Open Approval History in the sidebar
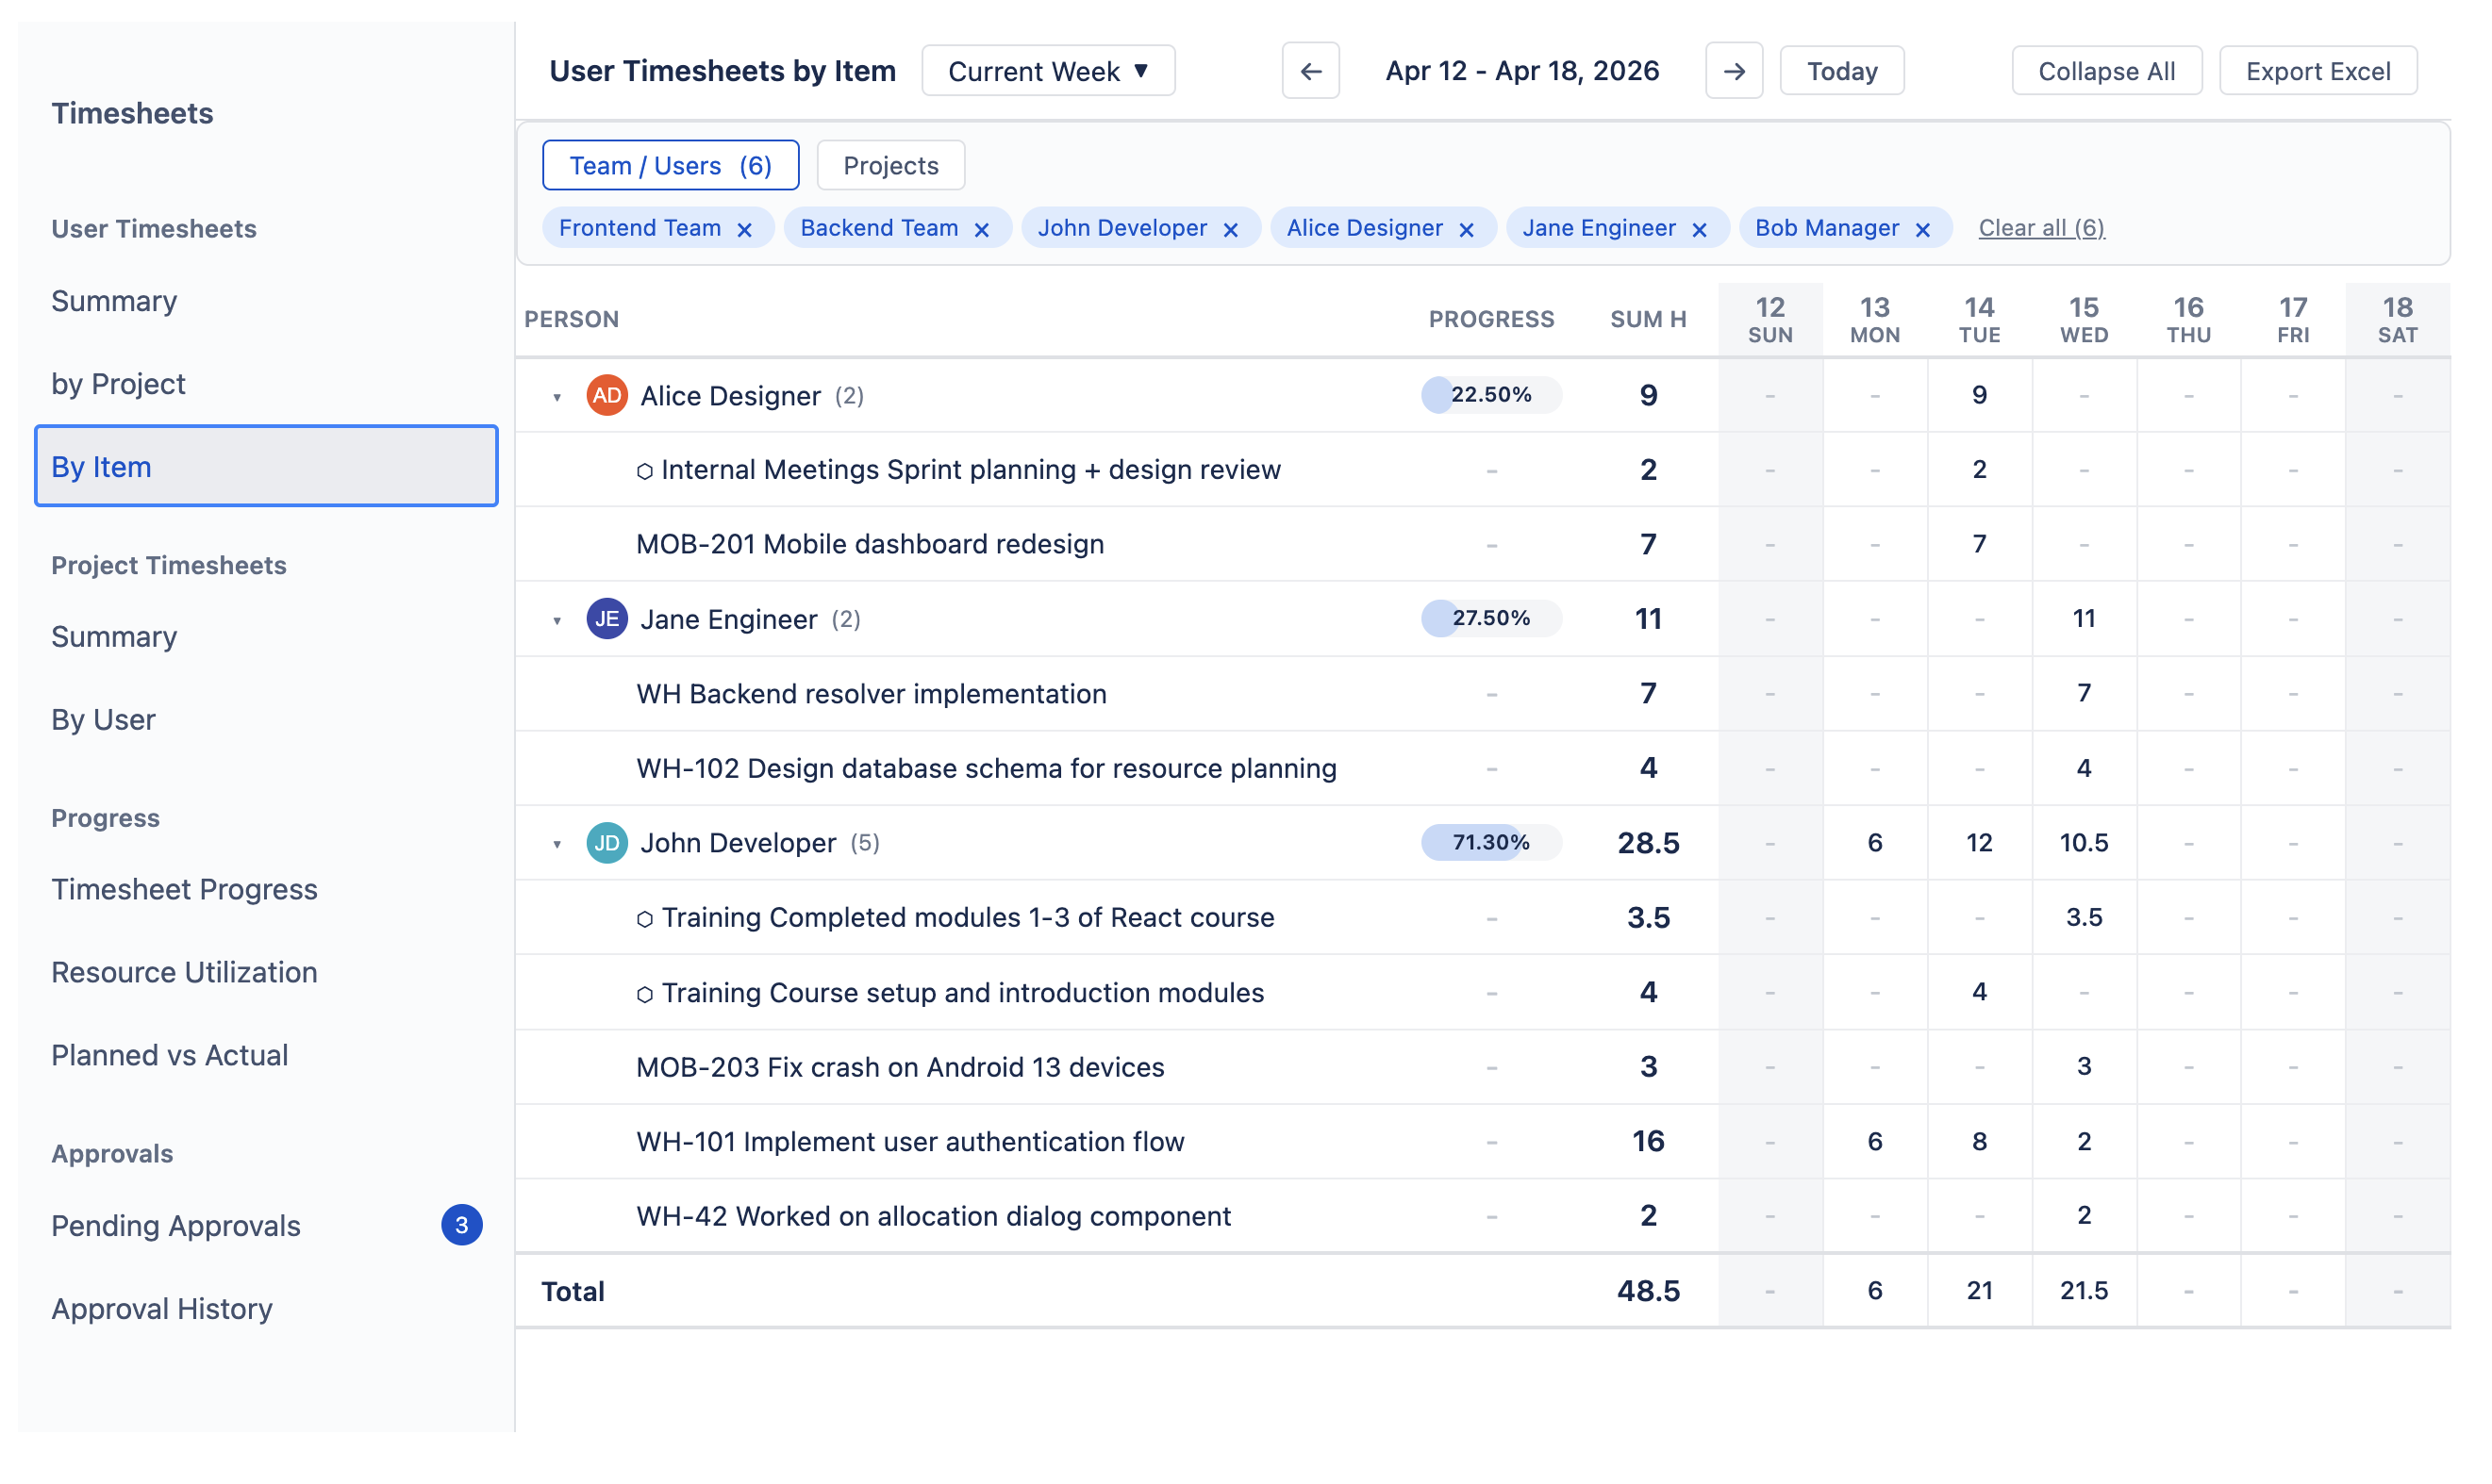The width and height of the screenshot is (2492, 1484). [x=162, y=1307]
